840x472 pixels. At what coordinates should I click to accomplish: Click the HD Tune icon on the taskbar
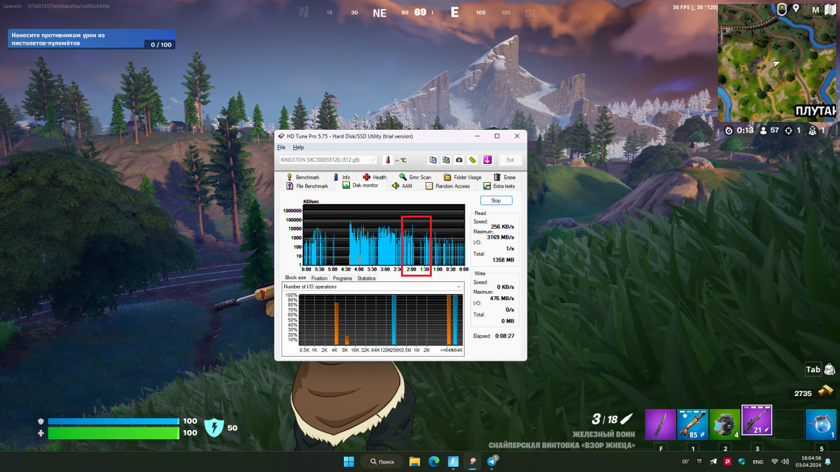click(x=472, y=462)
